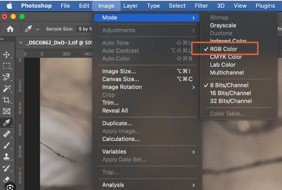This screenshot has width=282, height=190.
Task: Open the 3D menu
Action: pyautogui.click(x=221, y=6)
